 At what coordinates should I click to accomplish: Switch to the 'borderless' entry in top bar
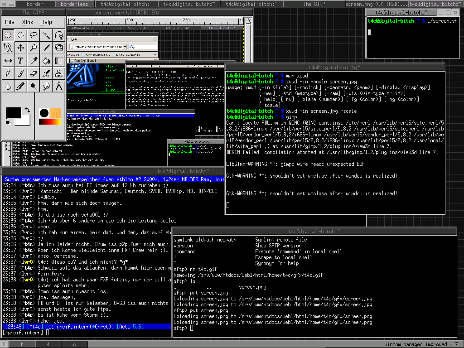[x=74, y=4]
